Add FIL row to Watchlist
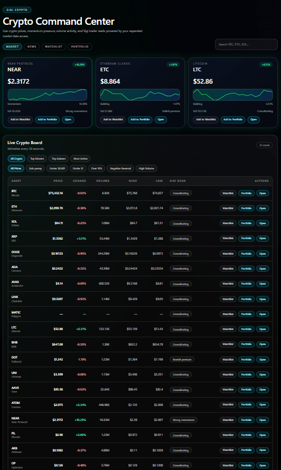The image size is (281, 470). pos(228,435)
